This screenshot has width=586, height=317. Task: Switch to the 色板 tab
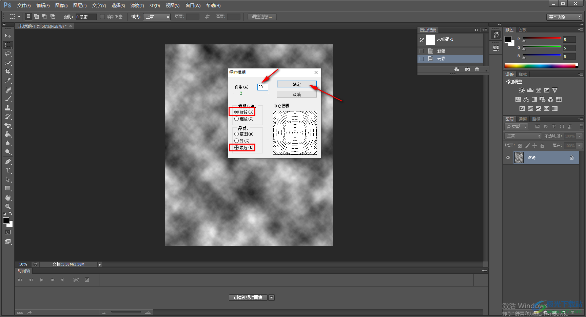point(522,30)
